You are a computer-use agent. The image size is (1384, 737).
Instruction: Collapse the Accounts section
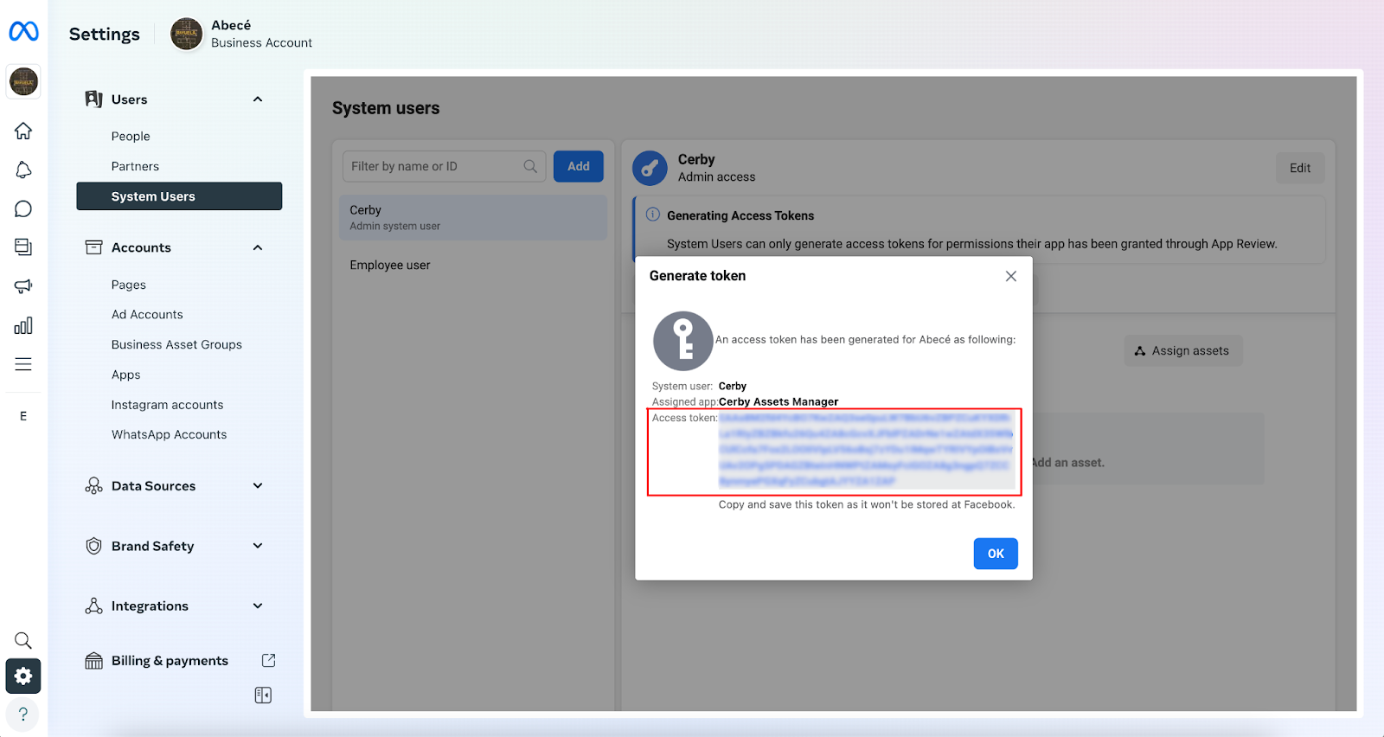point(258,247)
